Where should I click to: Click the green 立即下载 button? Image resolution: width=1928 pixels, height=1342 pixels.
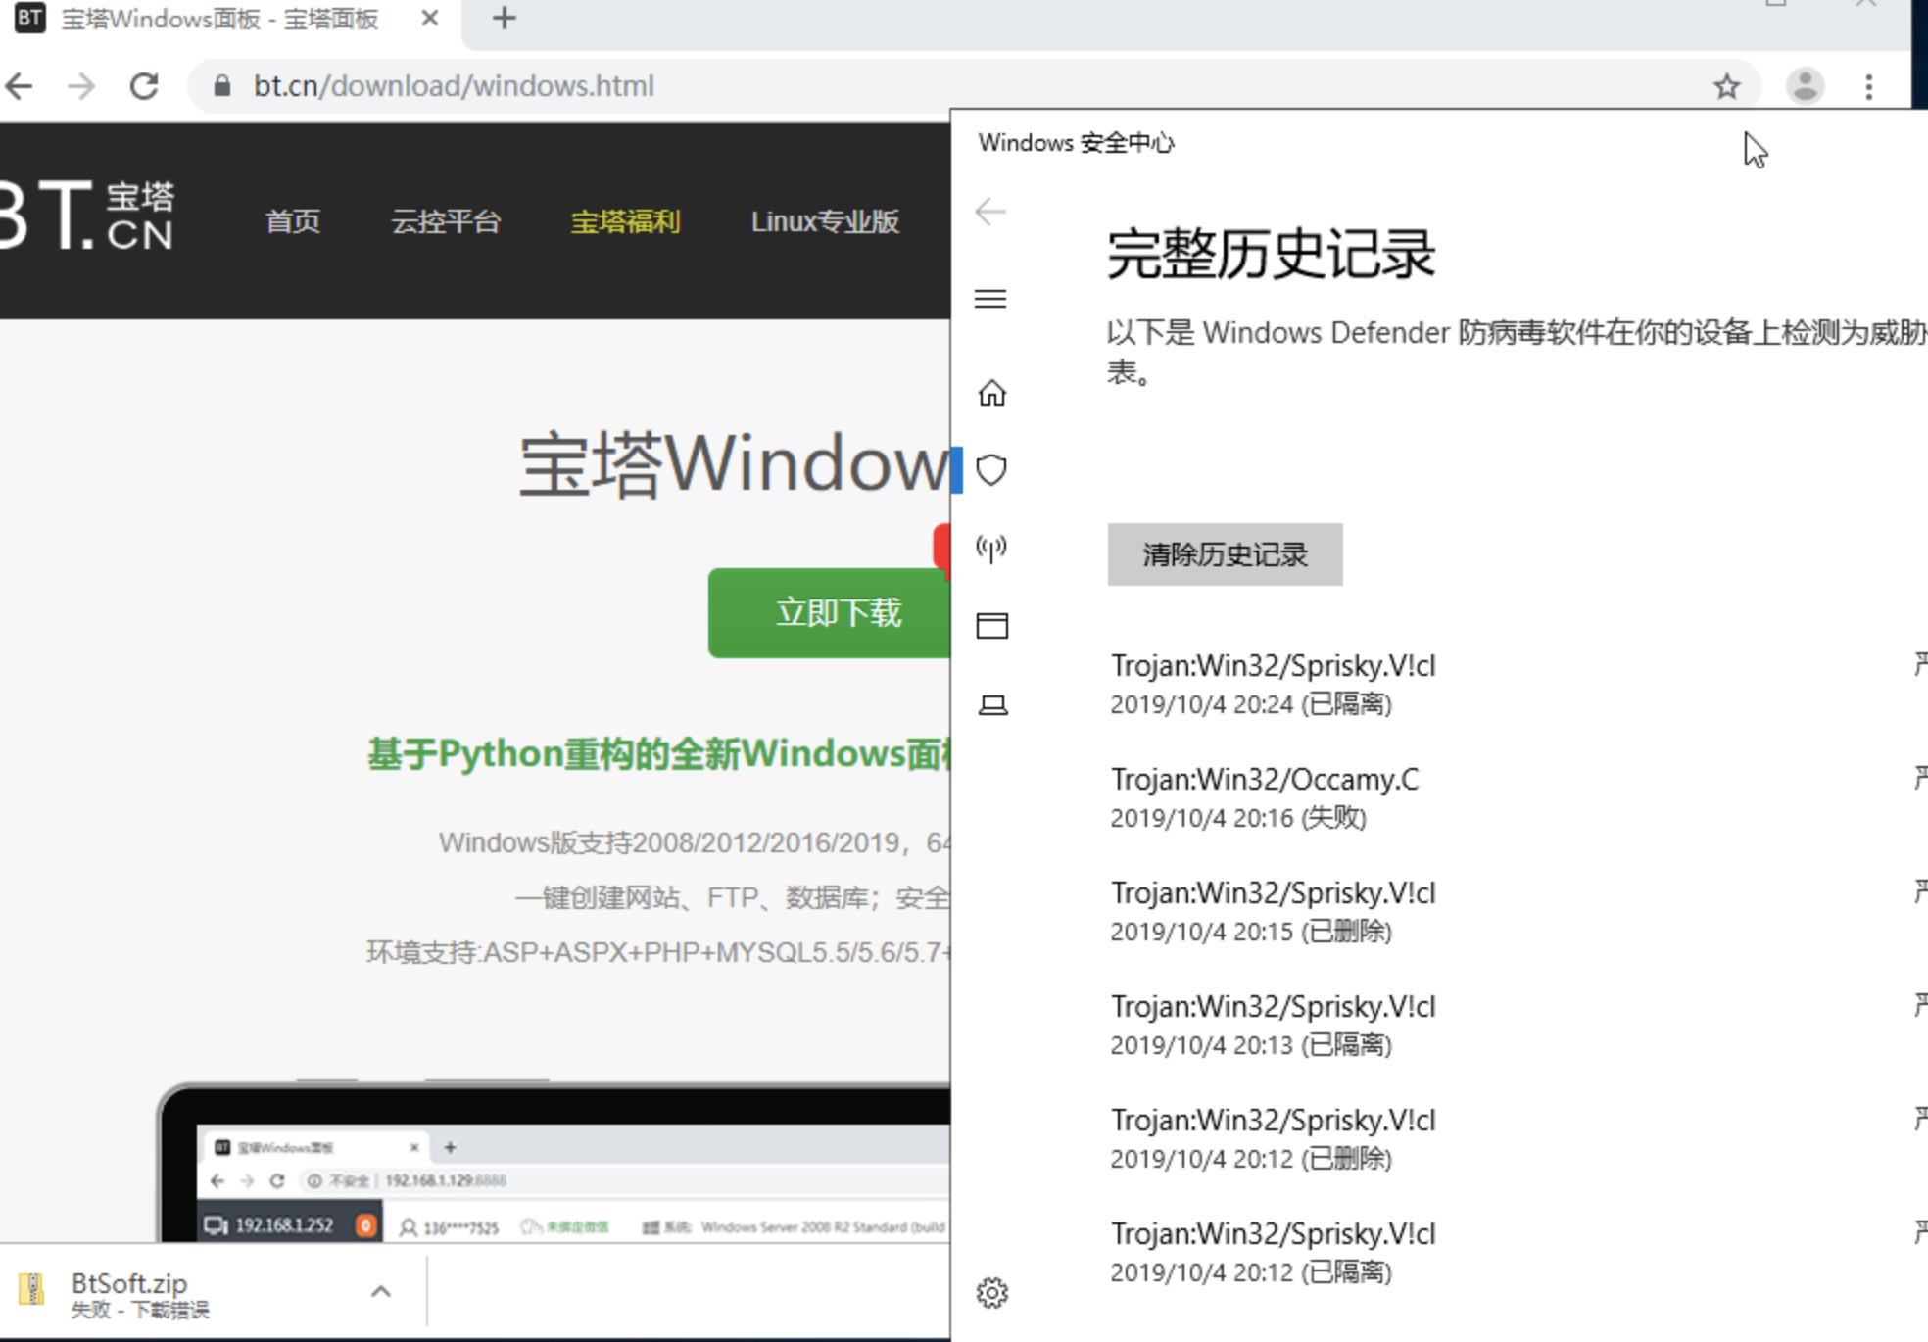pyautogui.click(x=829, y=613)
